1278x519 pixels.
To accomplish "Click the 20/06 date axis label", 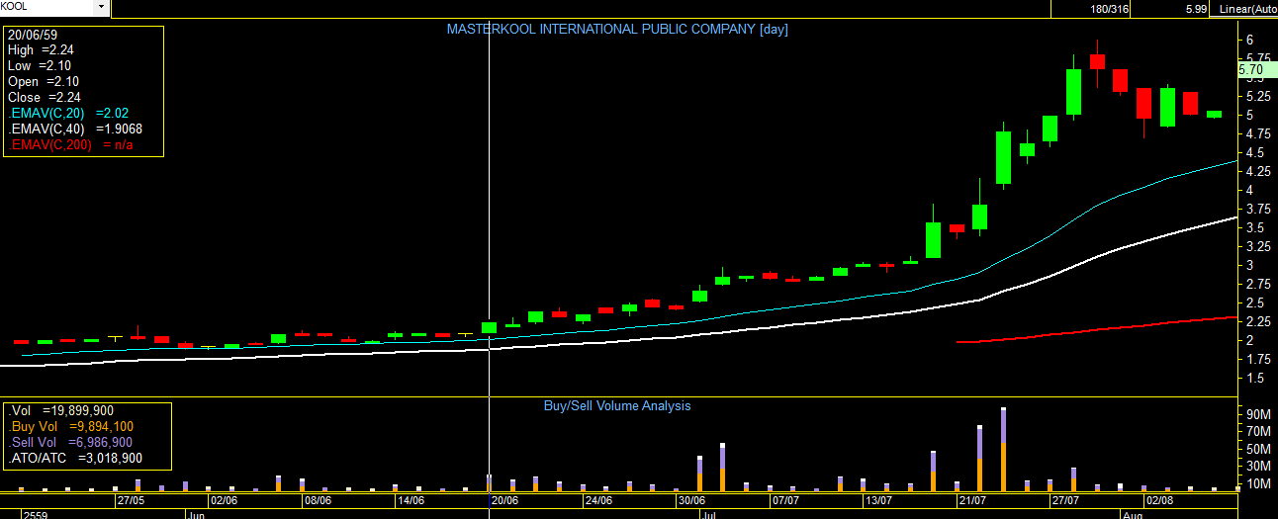I will point(504,501).
